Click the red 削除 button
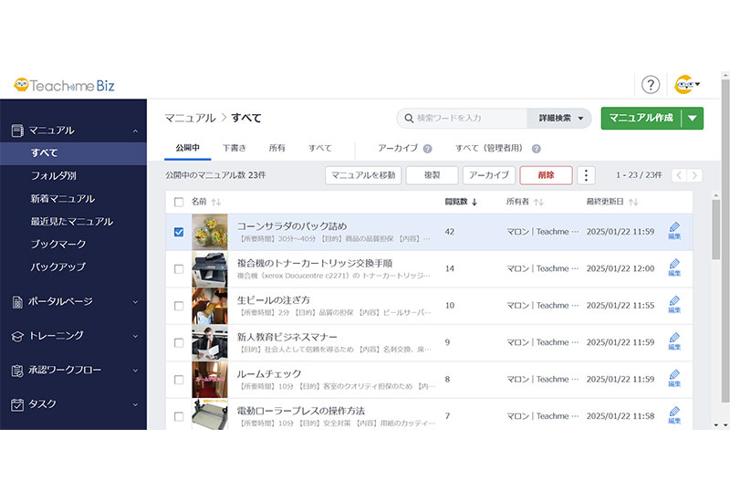Viewport: 730px width, 502px height. click(546, 175)
